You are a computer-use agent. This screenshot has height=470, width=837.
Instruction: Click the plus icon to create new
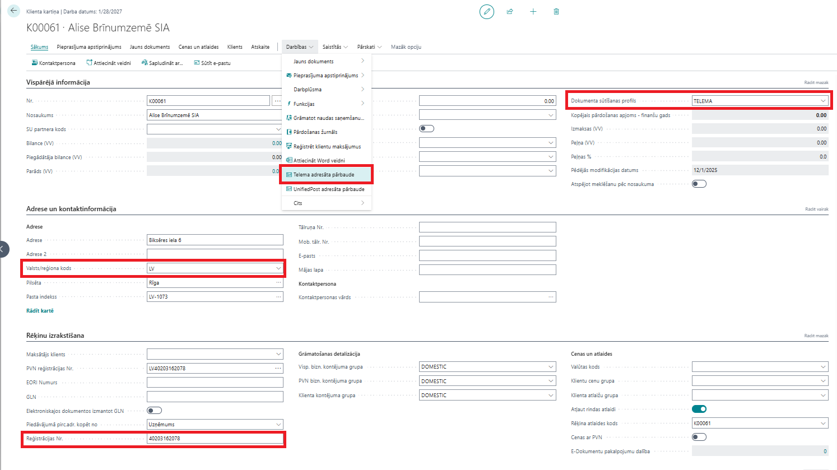click(533, 12)
